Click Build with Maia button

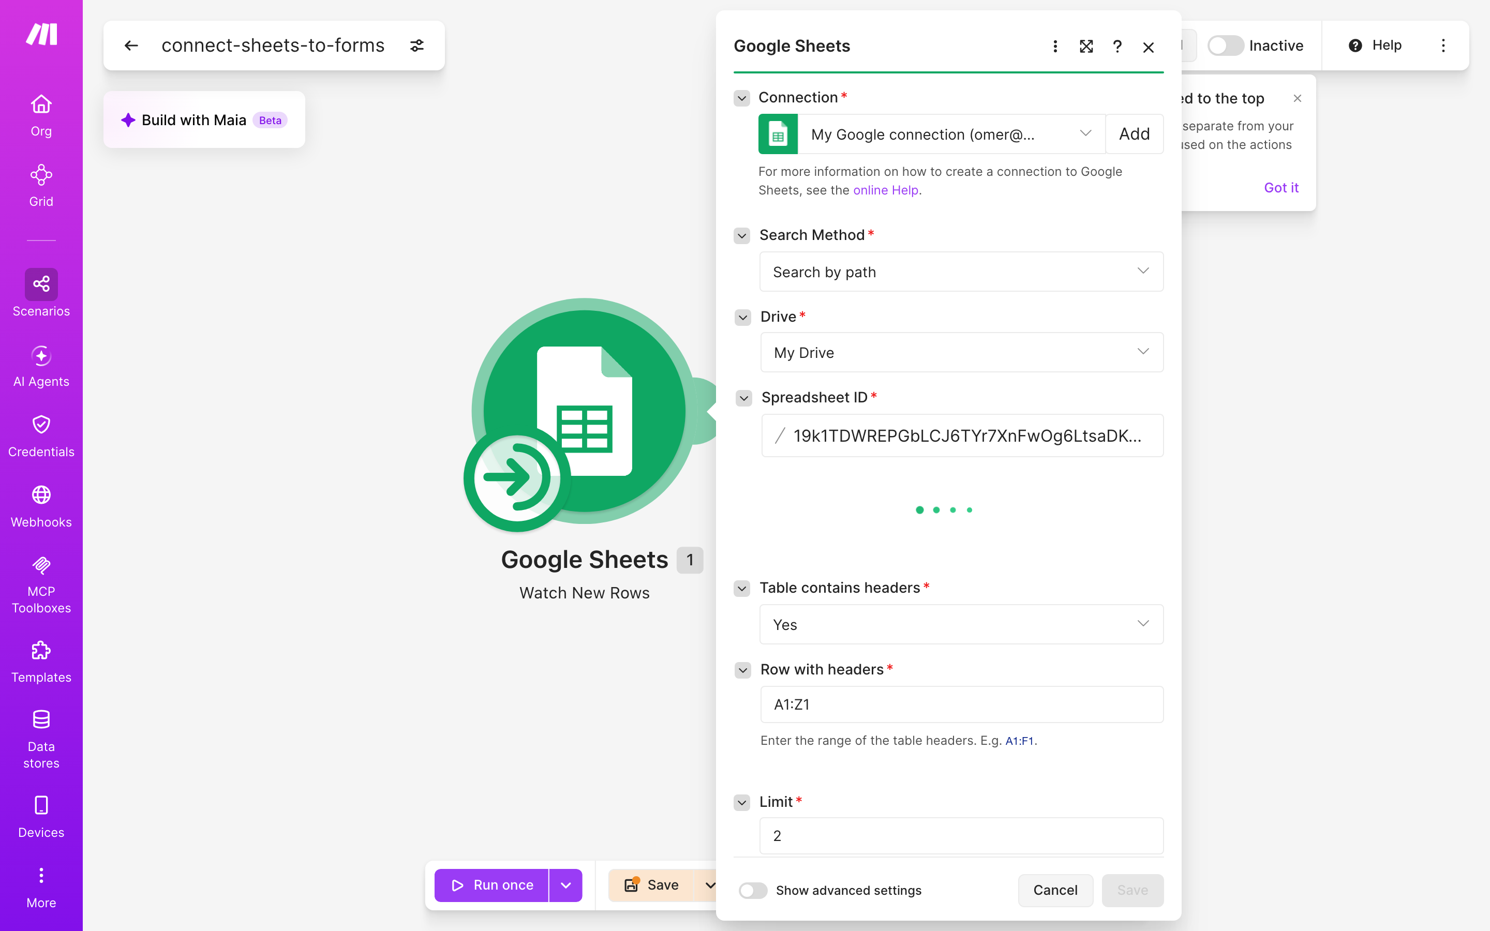(x=204, y=120)
